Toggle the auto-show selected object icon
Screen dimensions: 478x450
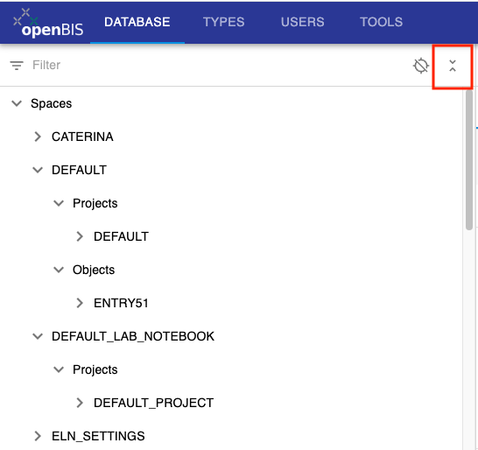(421, 66)
